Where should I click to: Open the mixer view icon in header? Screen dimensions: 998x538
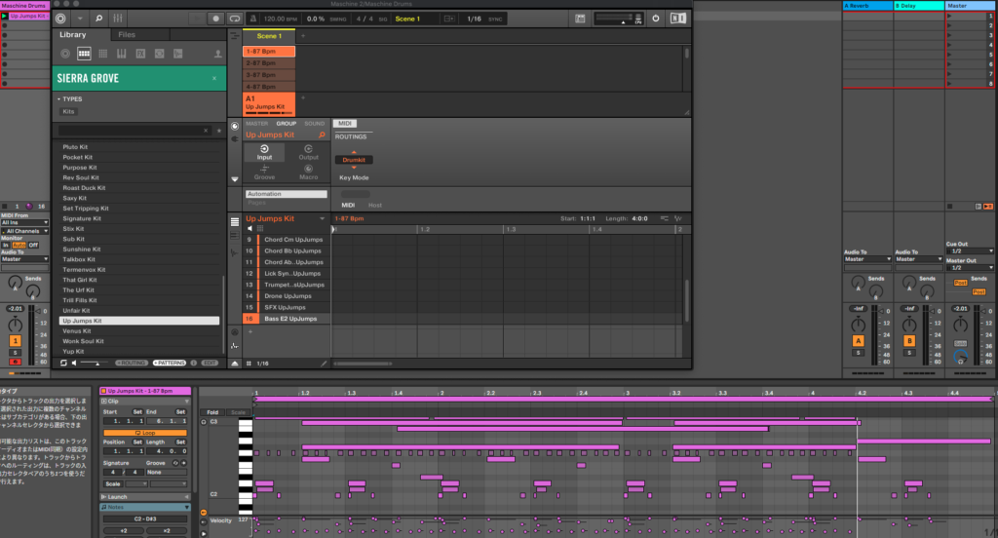118,19
